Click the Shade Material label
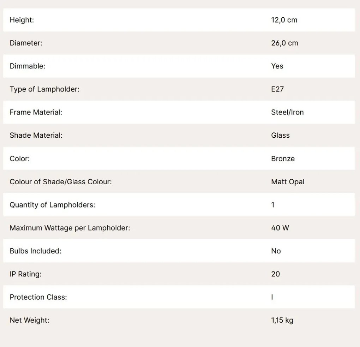Image resolution: width=360 pixels, height=347 pixels. coord(36,135)
